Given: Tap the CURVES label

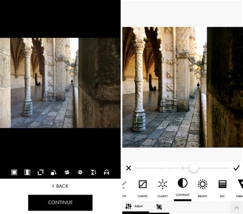Looking at the screenshot, I should click(143, 196).
